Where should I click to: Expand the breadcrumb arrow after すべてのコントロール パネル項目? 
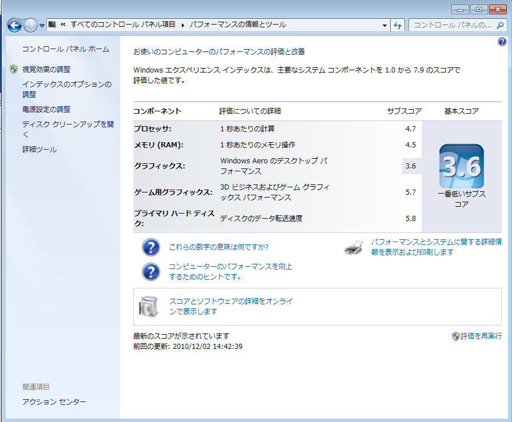[182, 25]
